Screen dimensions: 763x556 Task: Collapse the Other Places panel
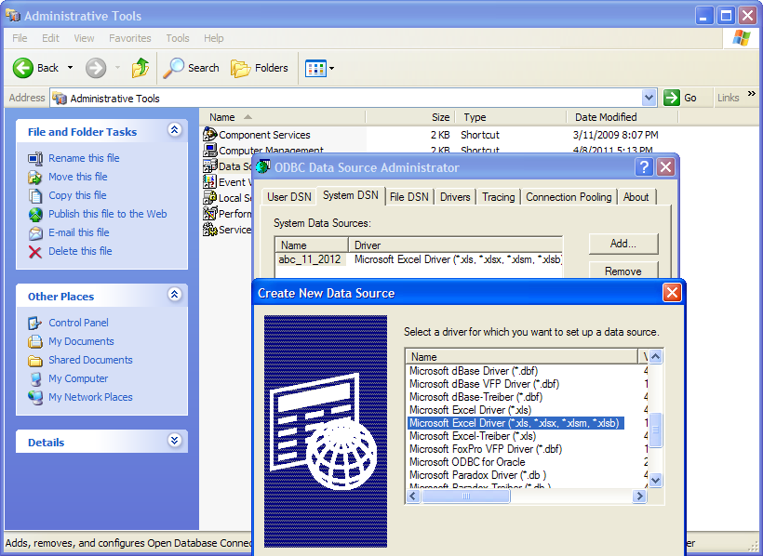point(174,295)
